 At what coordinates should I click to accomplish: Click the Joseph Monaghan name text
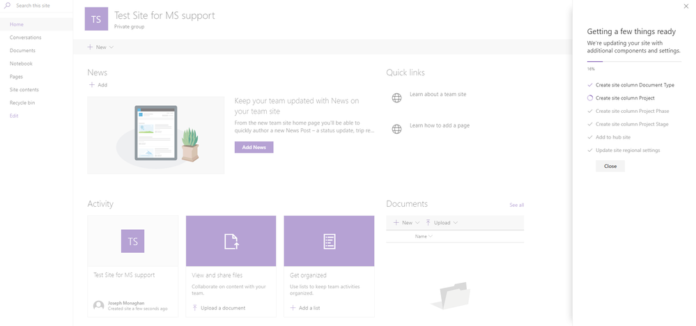(x=126, y=303)
